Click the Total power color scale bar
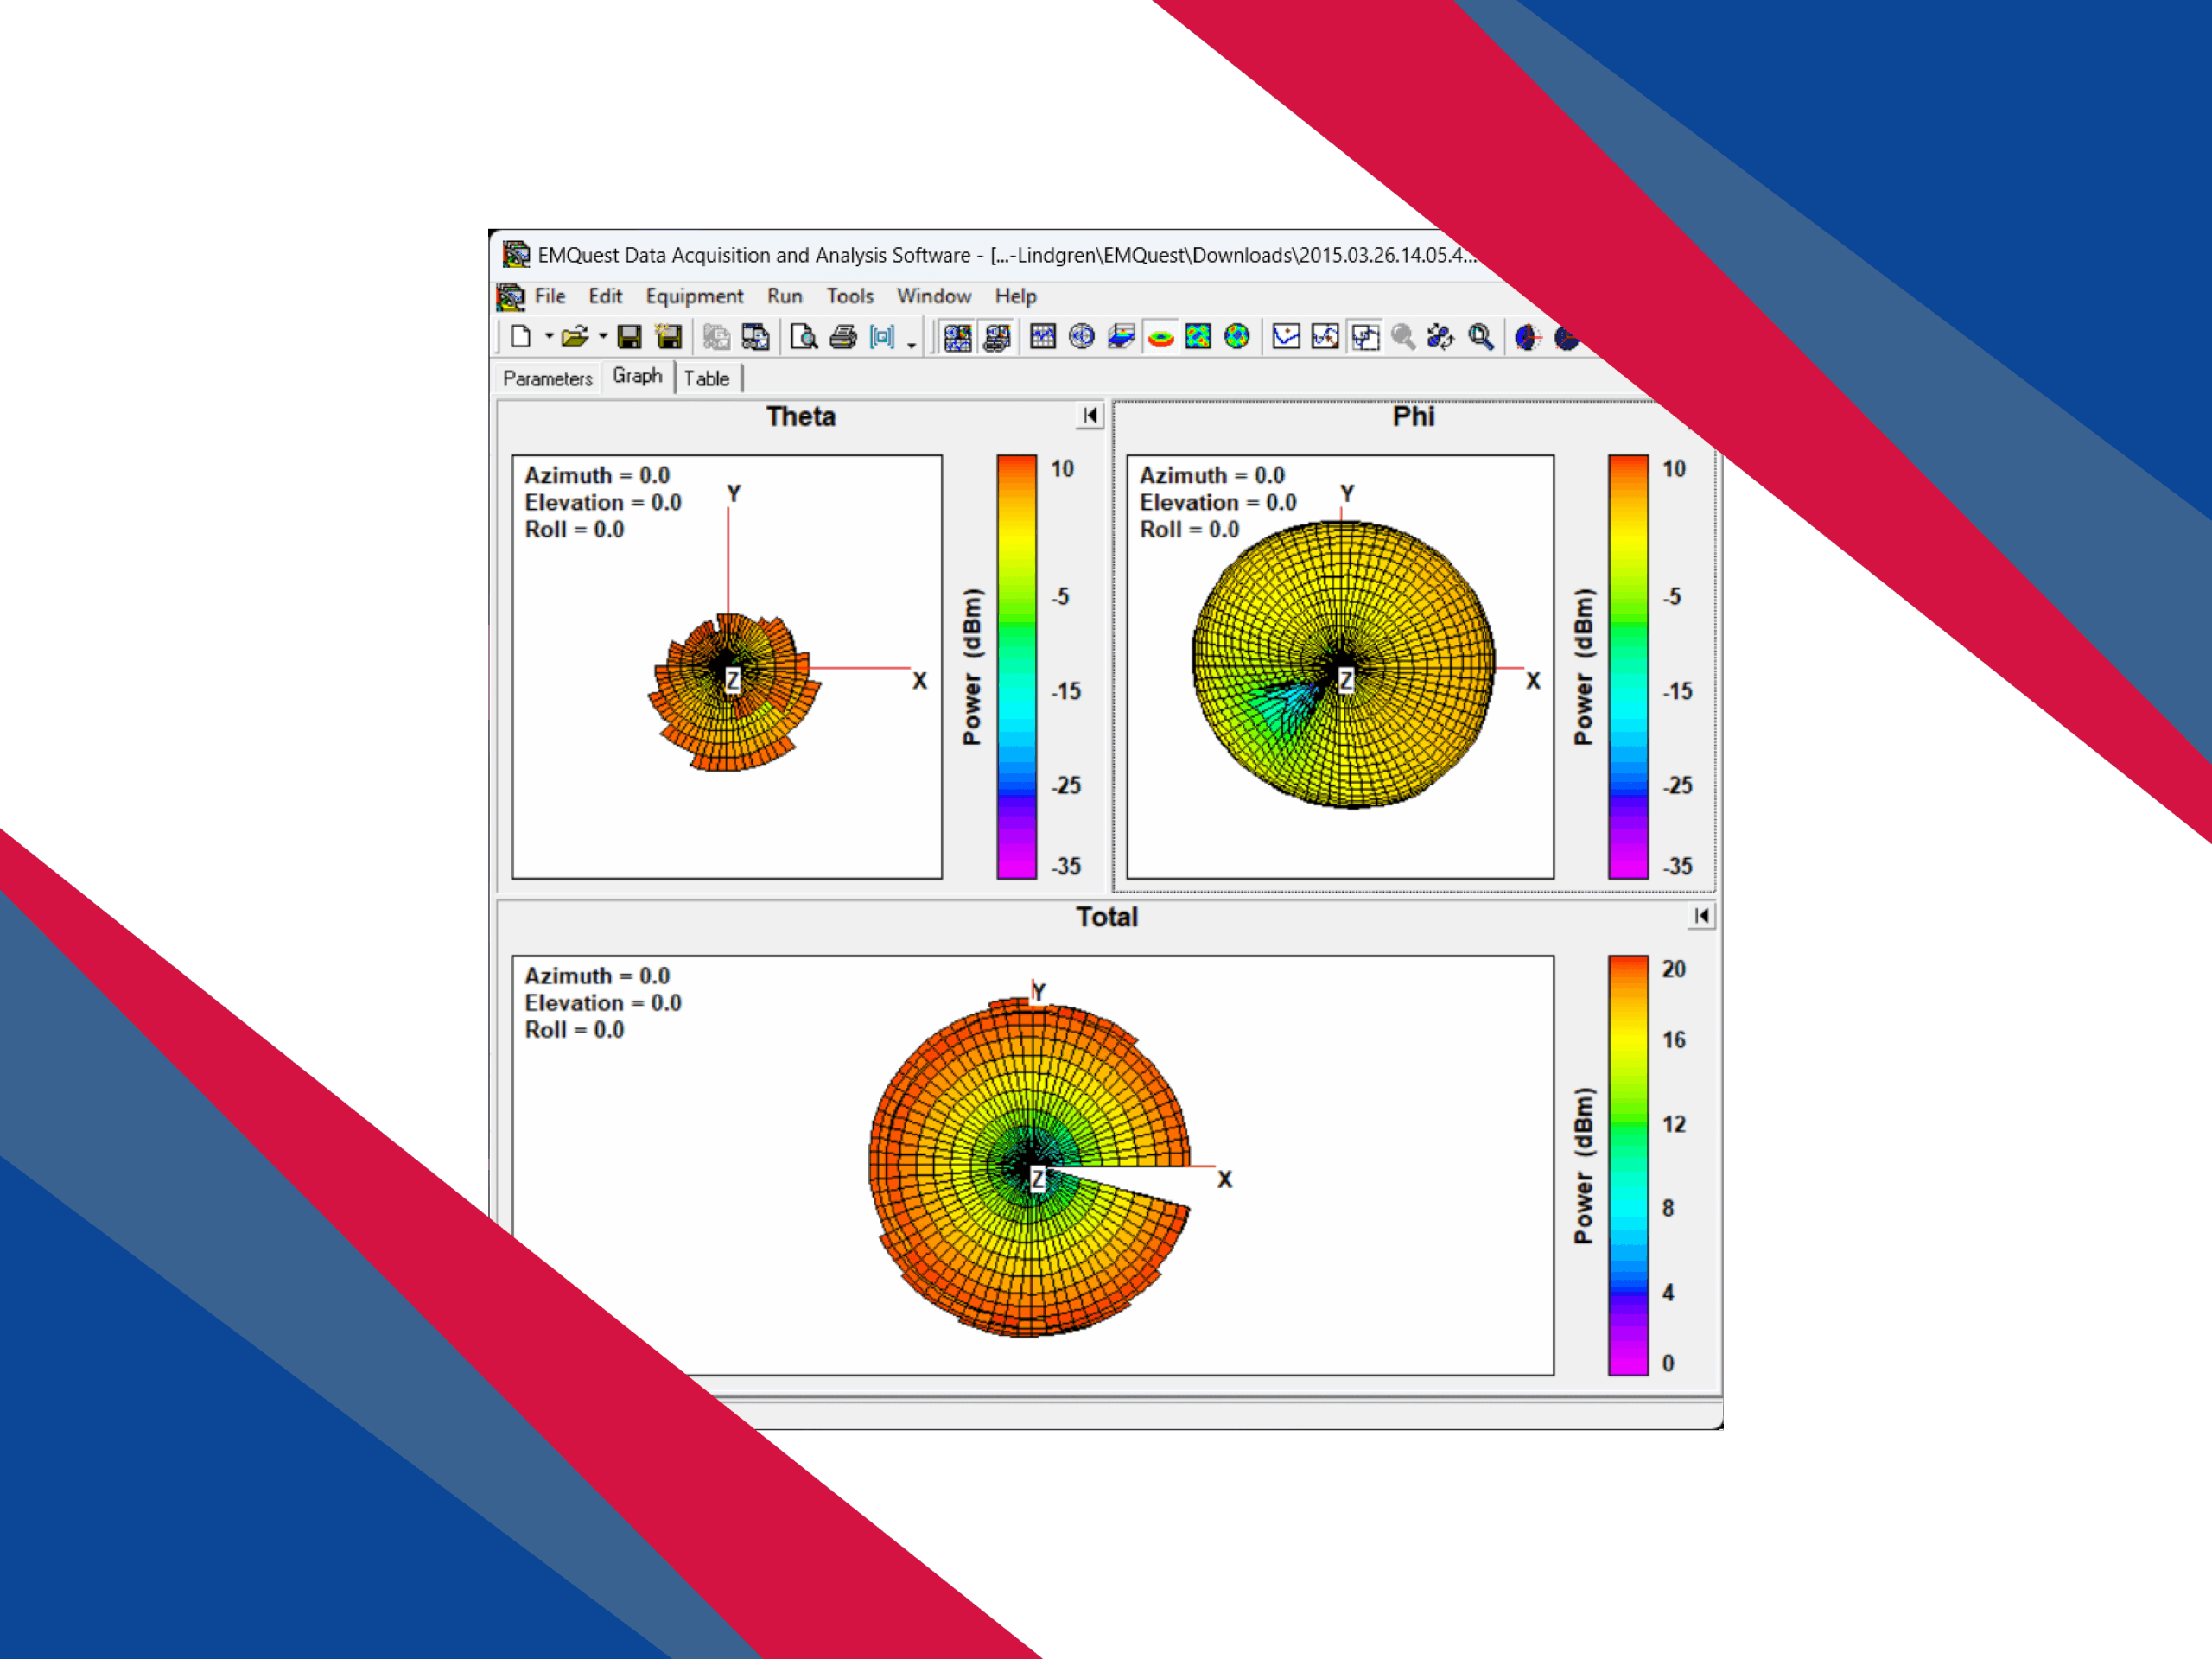 click(1627, 1165)
